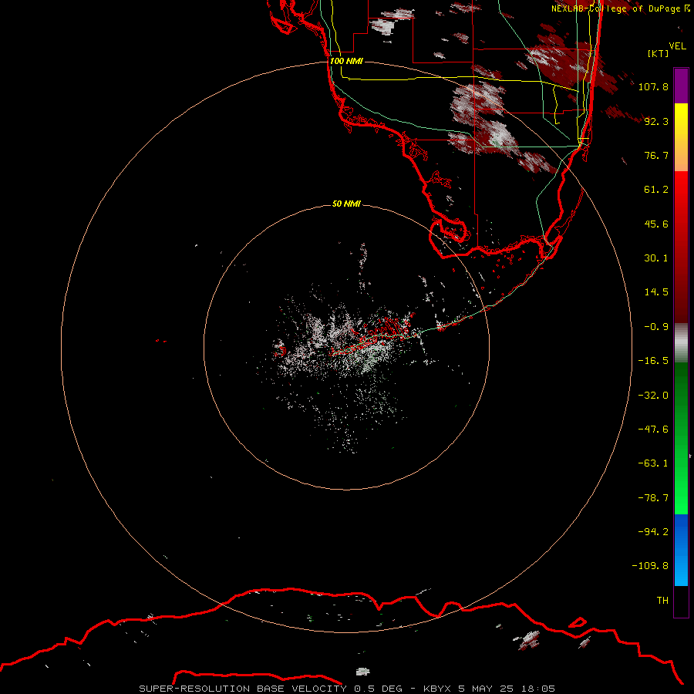Click the -94.2 velocity scale value

tap(653, 531)
